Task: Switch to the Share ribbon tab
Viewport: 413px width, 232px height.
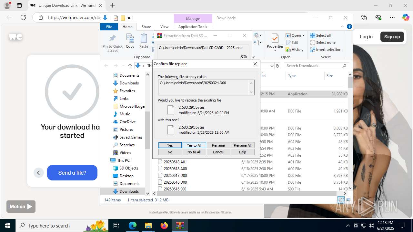Action: pos(146,27)
